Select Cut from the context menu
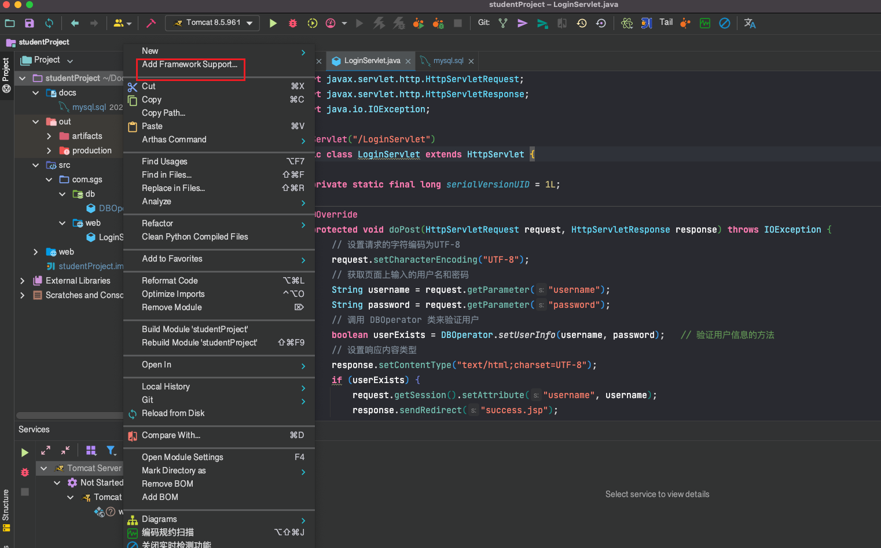Viewport: 881px width, 548px height. (x=219, y=86)
